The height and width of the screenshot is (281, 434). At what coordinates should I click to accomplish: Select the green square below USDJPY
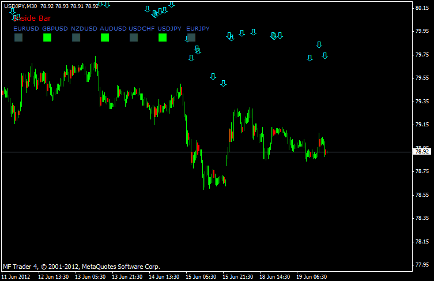[x=163, y=38]
